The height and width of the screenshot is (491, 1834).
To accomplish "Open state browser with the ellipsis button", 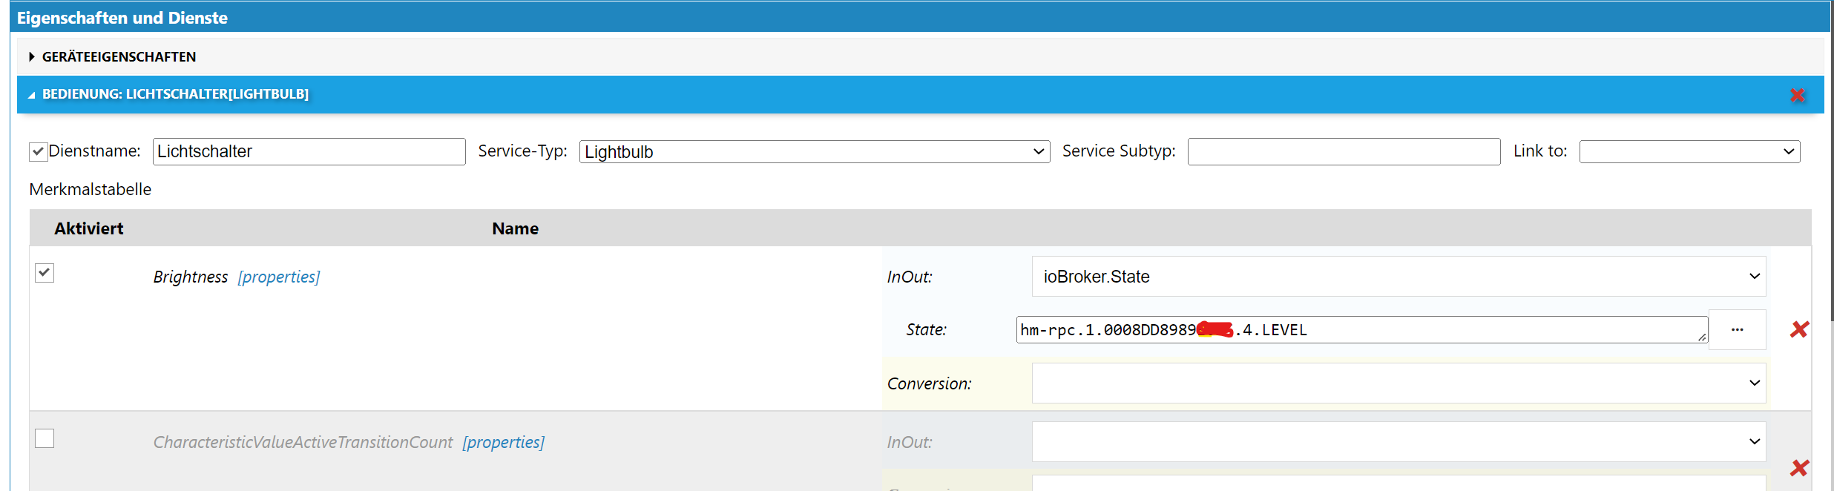I will tap(1737, 329).
